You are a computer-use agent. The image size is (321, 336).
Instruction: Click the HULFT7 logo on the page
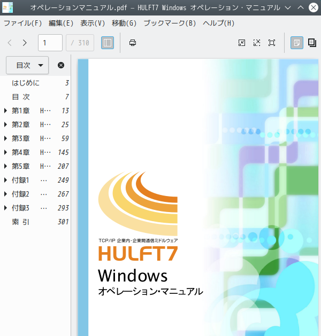(x=138, y=253)
